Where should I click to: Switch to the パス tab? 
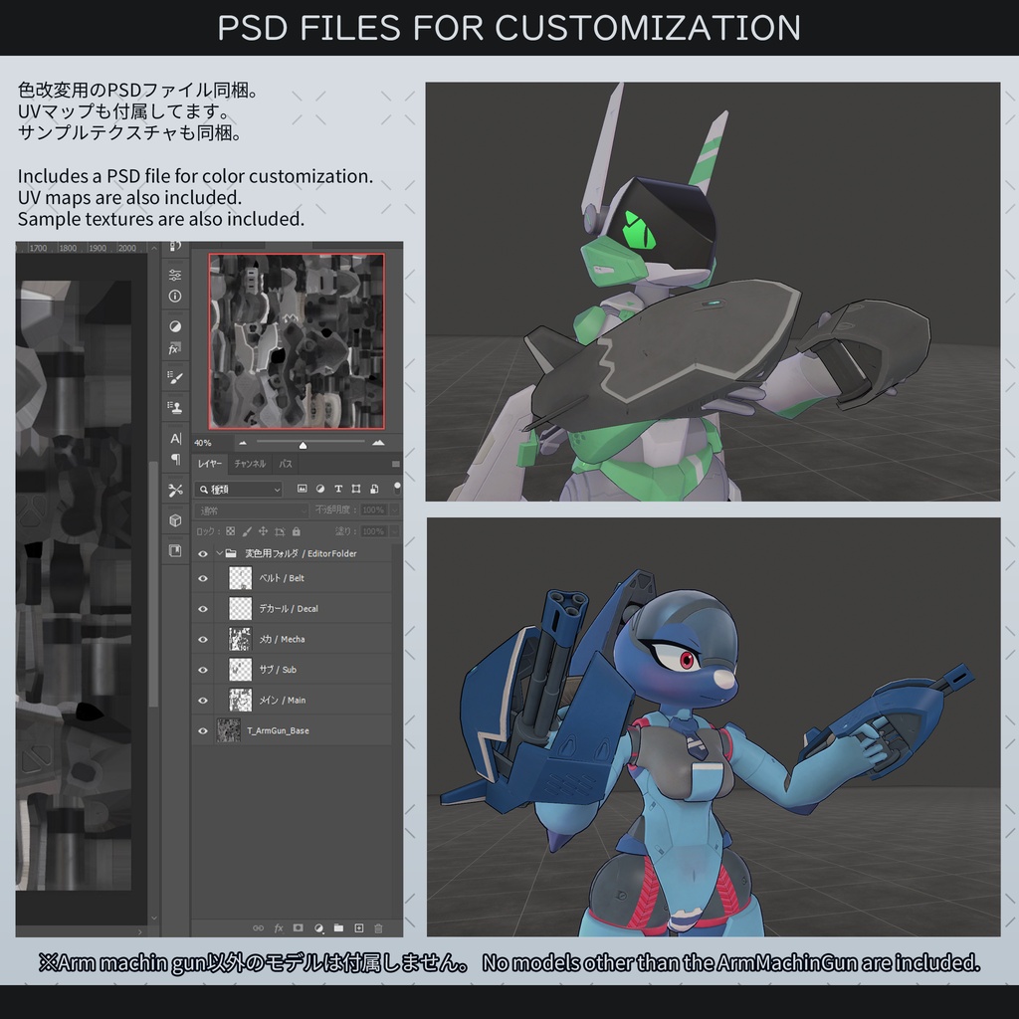tap(286, 464)
